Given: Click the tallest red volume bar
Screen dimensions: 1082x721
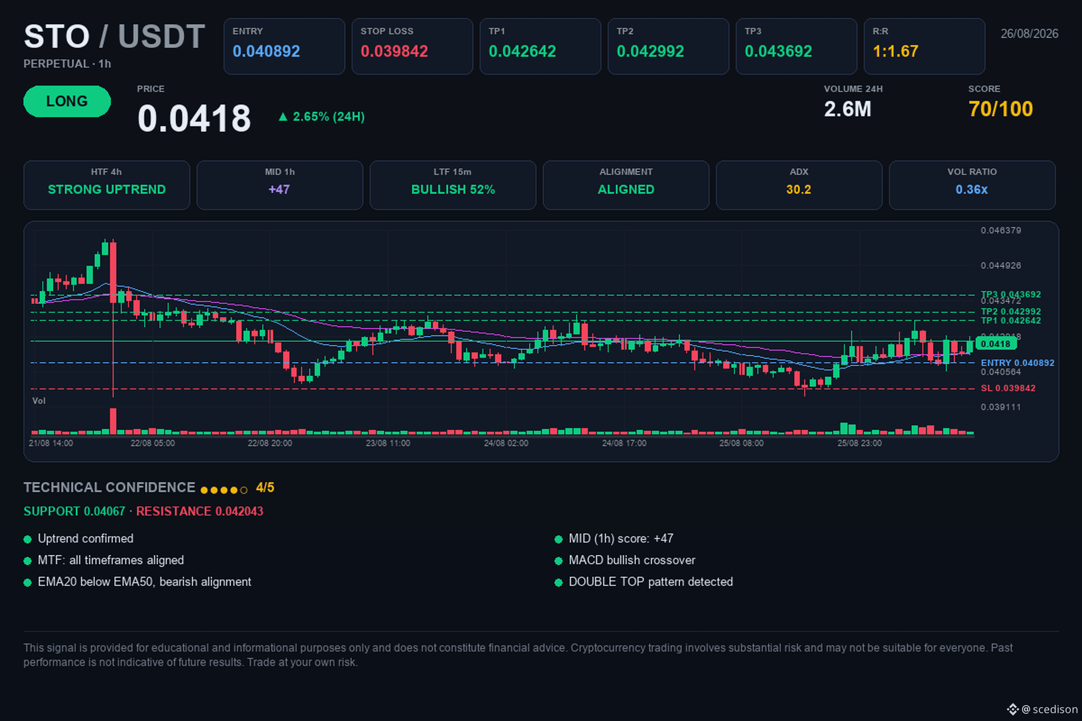Looking at the screenshot, I should pyautogui.click(x=113, y=421).
